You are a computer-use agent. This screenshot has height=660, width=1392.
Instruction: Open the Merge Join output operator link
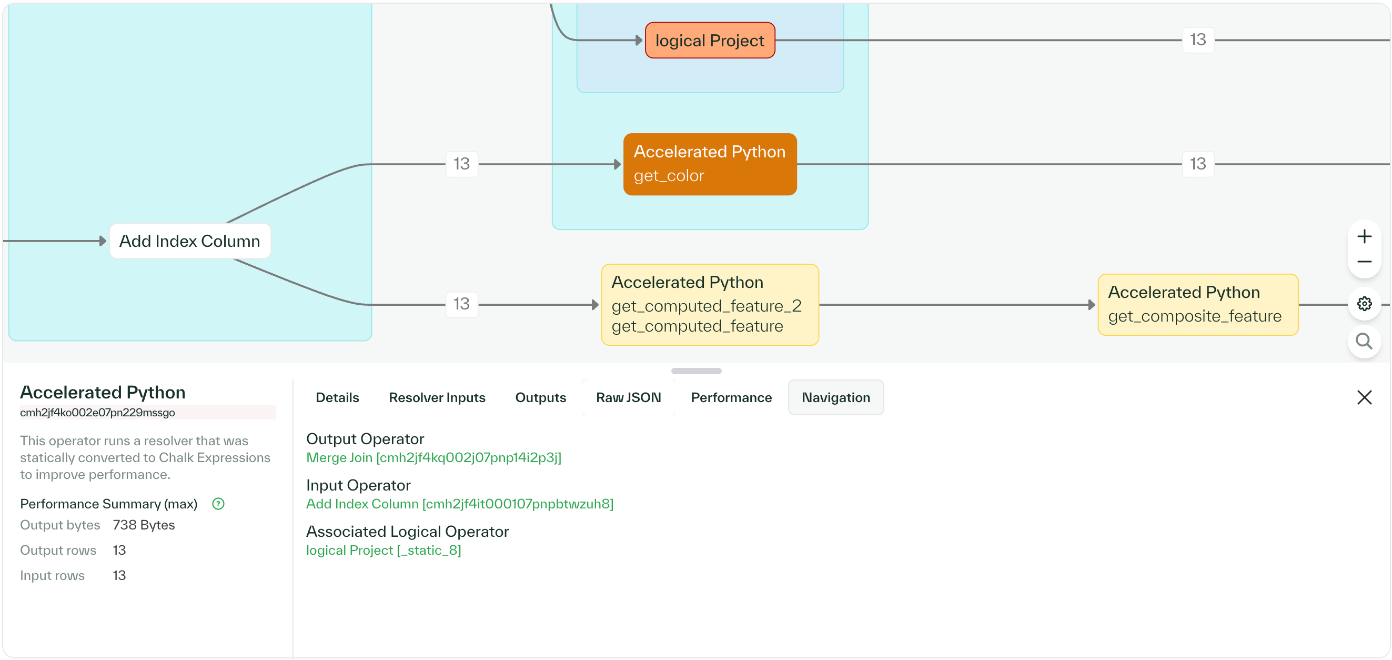[x=434, y=458]
